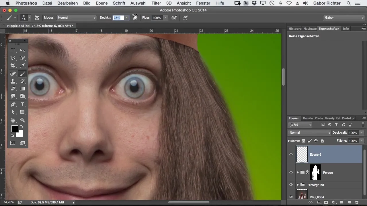The image size is (367, 206).
Task: Select the Crop tool
Action: [13, 66]
